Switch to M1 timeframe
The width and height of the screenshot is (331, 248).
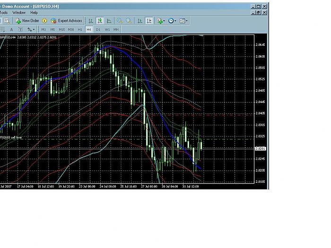[x=44, y=29]
